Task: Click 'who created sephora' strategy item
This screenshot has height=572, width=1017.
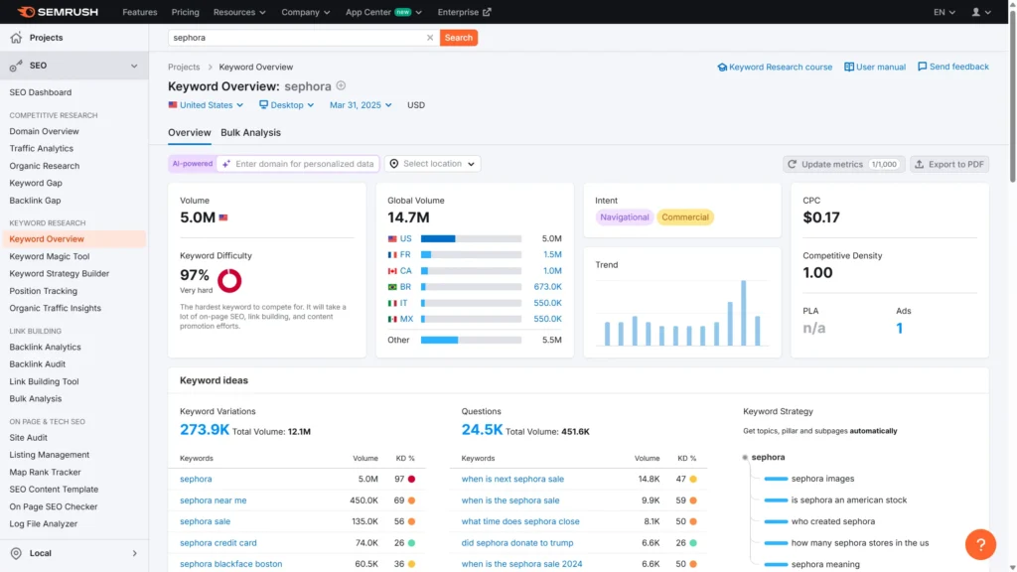Action: [x=833, y=521]
